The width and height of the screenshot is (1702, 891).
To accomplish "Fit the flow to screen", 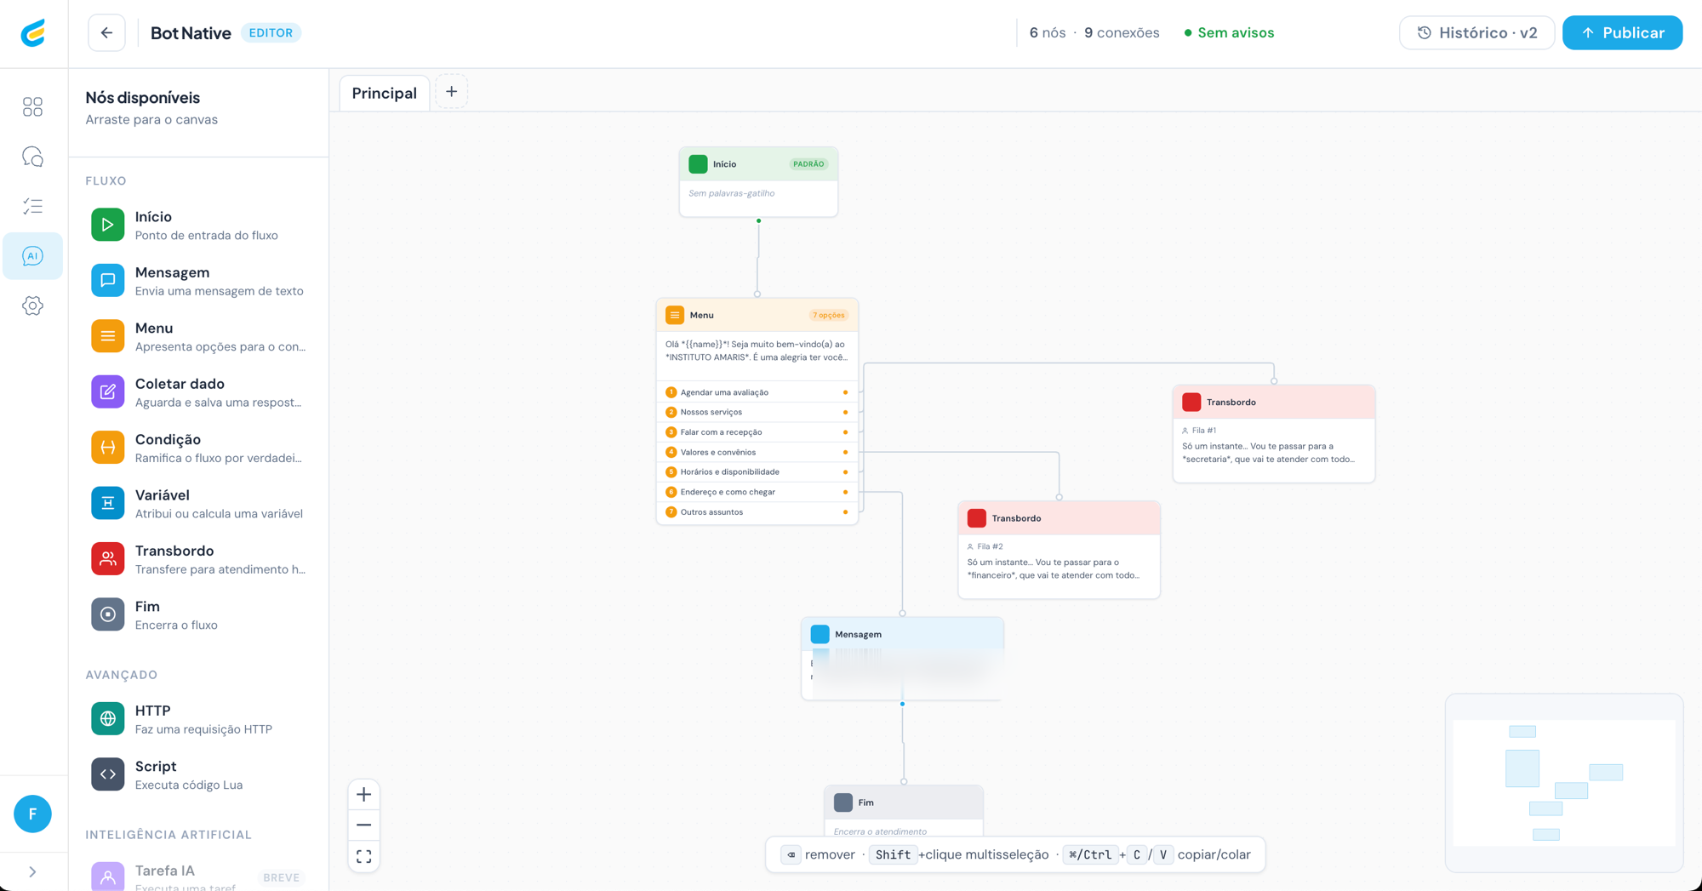I will (364, 856).
